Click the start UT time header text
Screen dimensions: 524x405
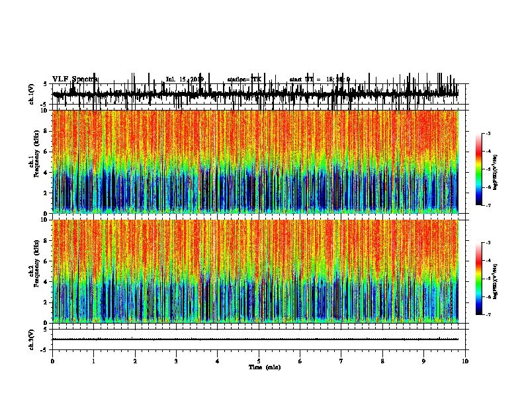[x=320, y=79]
